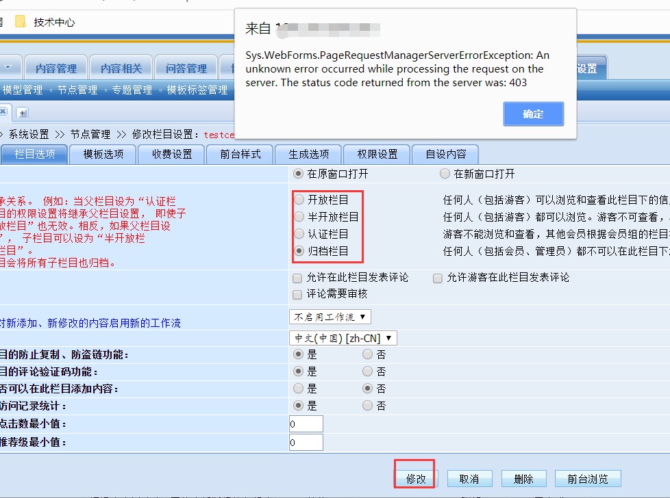Toggle the 评论需要审核 checkbox
This screenshot has width=670, height=498.
point(297,294)
